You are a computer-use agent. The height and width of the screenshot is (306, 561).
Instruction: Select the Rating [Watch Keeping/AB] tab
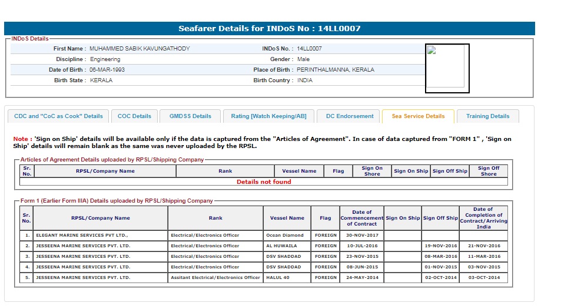point(268,116)
